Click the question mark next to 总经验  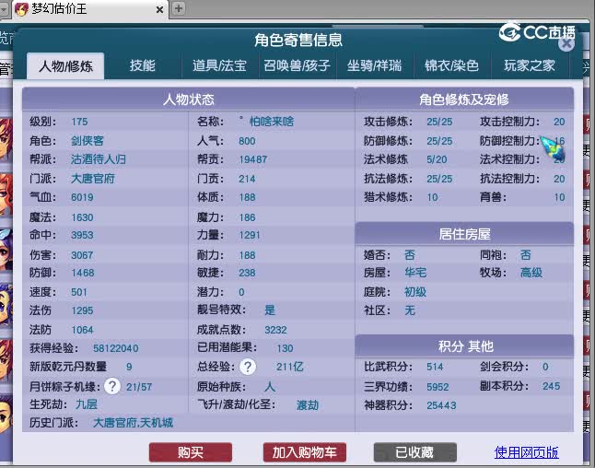coord(248,367)
